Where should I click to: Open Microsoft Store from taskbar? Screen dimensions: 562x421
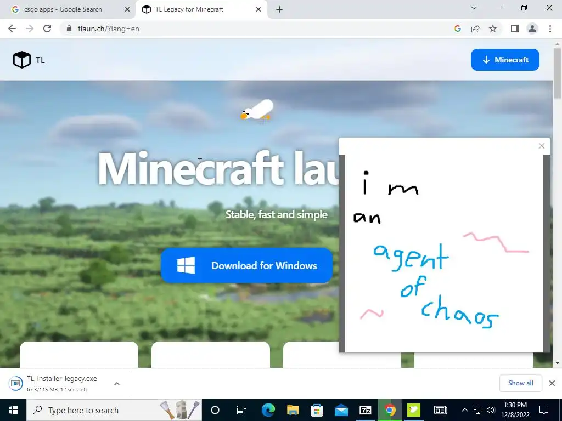tap(317, 410)
